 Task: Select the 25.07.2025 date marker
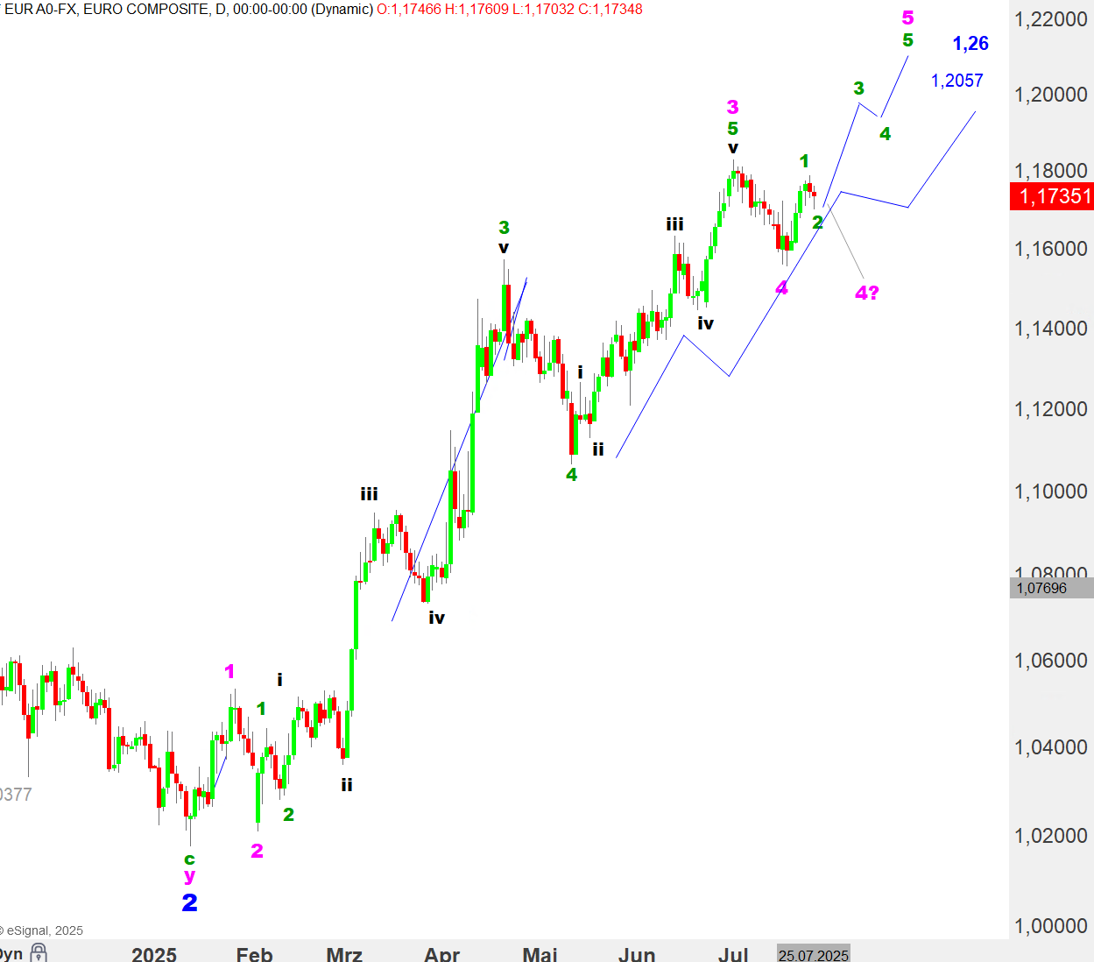(813, 954)
